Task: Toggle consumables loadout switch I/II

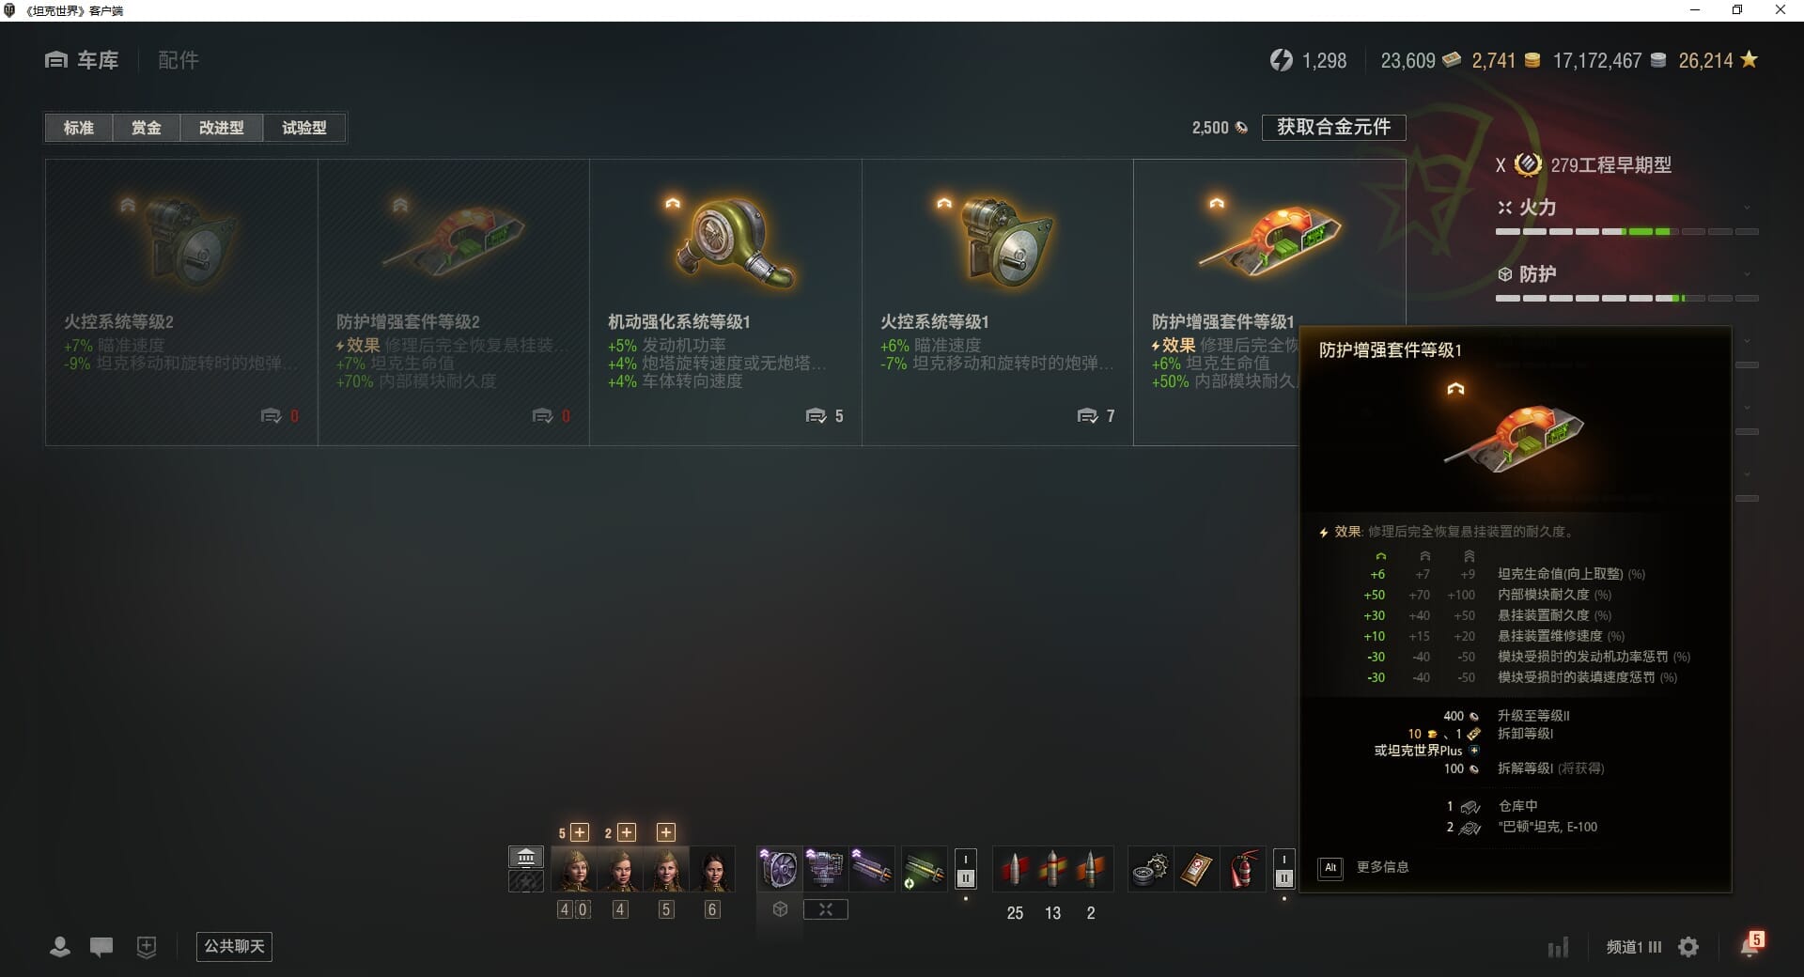Action: pos(1283,870)
